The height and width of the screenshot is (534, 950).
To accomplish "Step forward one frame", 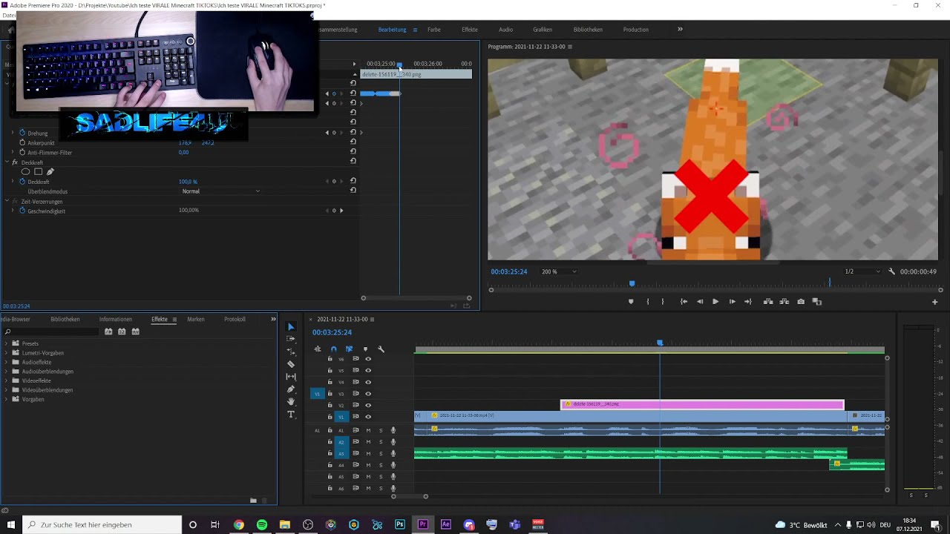I will [732, 302].
